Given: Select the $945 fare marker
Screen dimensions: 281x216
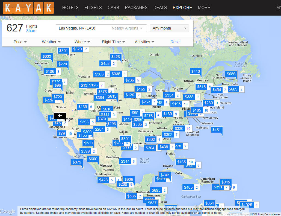Looking at the screenshot, I should (x=226, y=182).
